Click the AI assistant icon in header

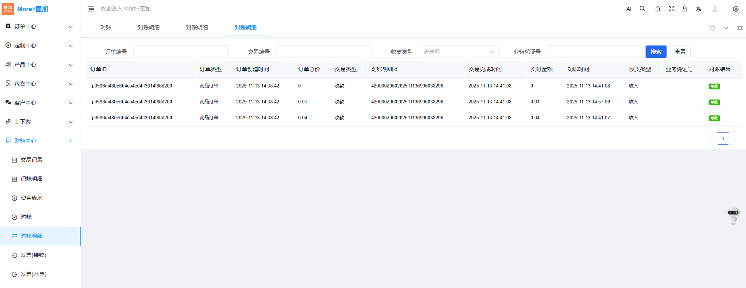[628, 9]
